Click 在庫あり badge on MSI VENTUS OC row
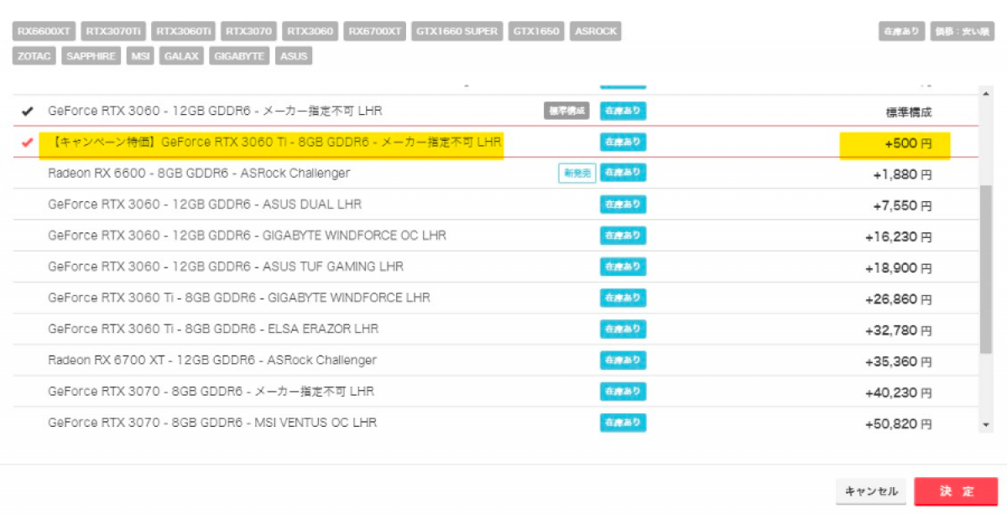Screen dimensions: 1007x514 point(623,422)
